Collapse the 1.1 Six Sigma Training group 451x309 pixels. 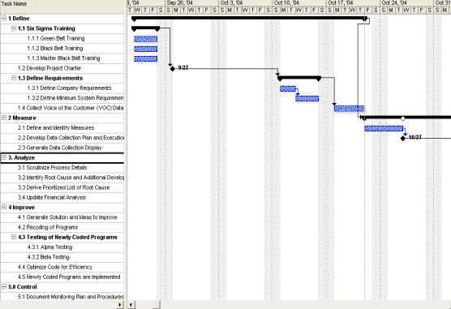point(14,28)
